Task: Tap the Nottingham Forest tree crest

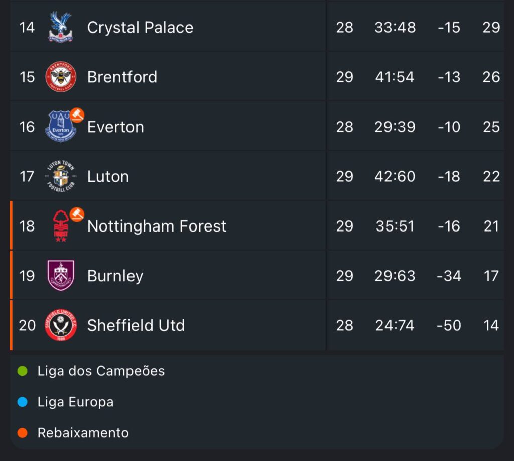Action: [x=61, y=226]
